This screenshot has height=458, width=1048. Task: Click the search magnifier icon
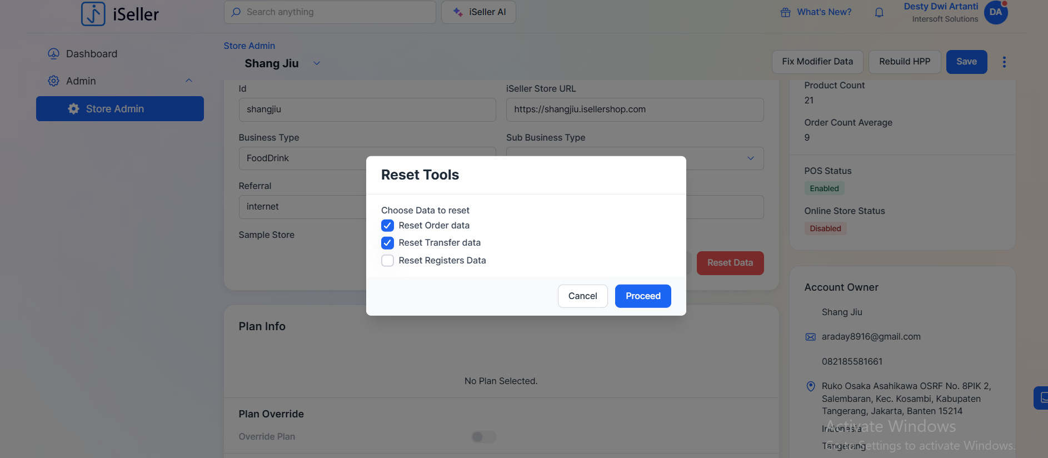pos(236,12)
